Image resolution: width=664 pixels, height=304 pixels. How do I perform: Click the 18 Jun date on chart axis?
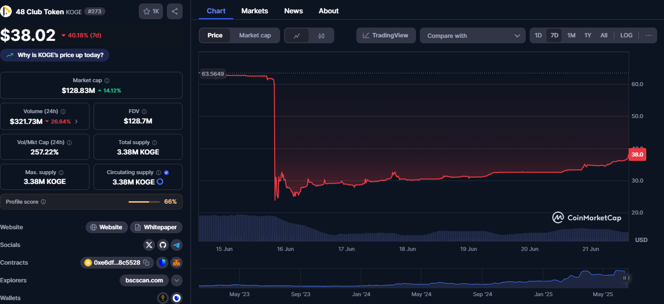coord(408,249)
